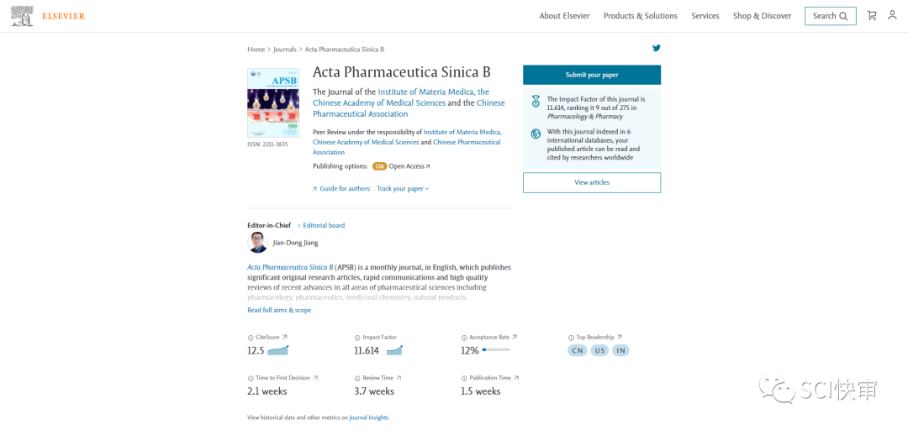Open the shopping cart icon
Viewport: 908px width, 430px height.
pyautogui.click(x=872, y=16)
